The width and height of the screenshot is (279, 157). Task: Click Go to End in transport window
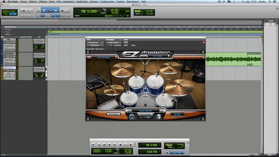point(115,145)
